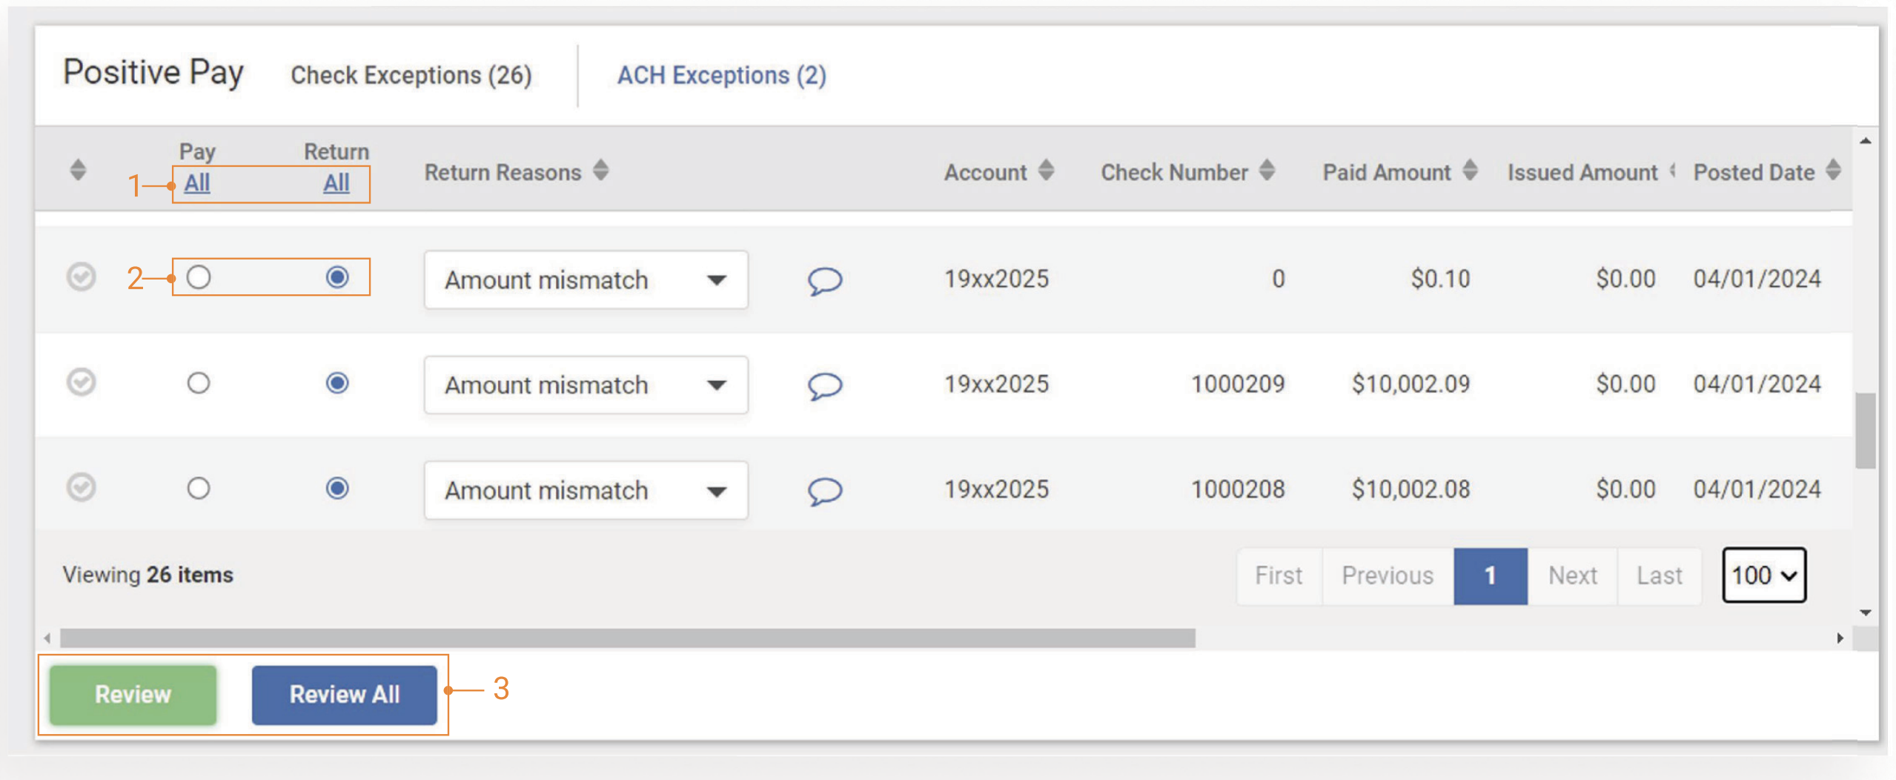The width and height of the screenshot is (1896, 780).
Task: Switch to ACH Exceptions (2) tab
Action: 721,76
